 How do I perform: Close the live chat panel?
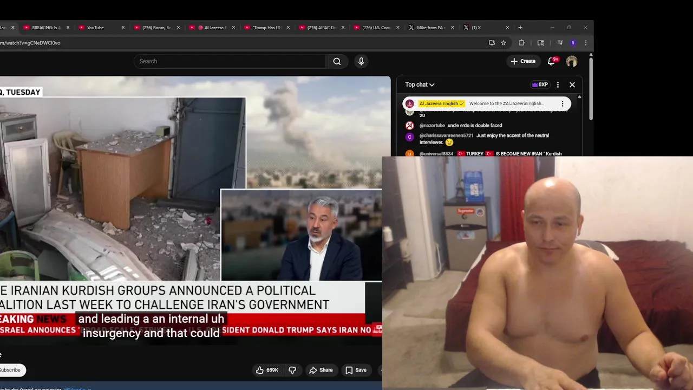click(x=572, y=84)
